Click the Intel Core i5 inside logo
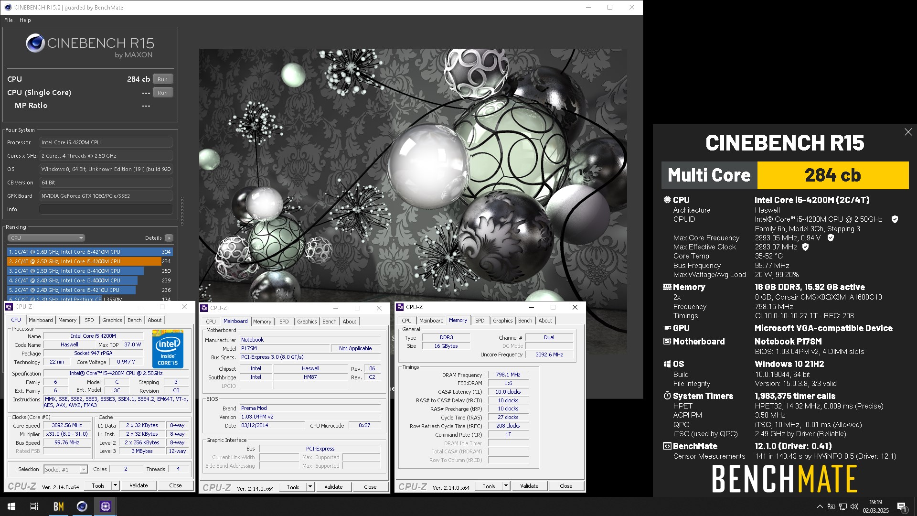 pos(168,349)
